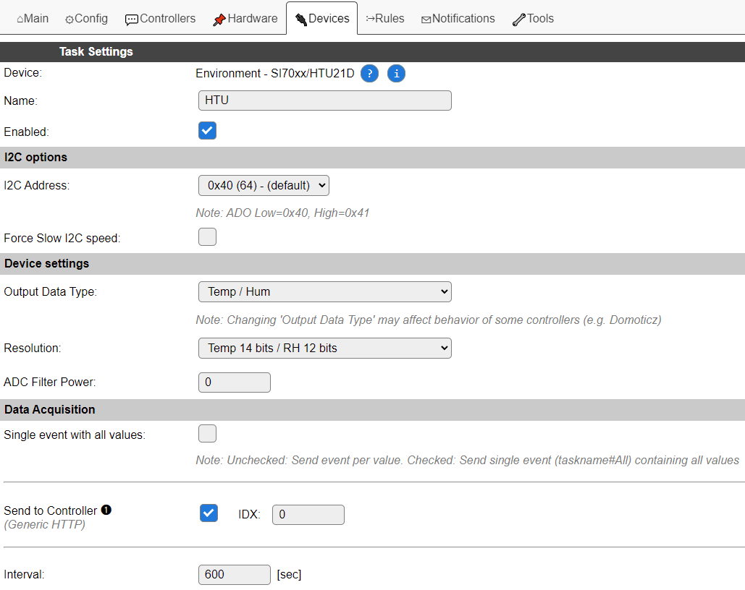Open the Controllers tab
Viewport: 745px width, 590px height.
(160, 19)
